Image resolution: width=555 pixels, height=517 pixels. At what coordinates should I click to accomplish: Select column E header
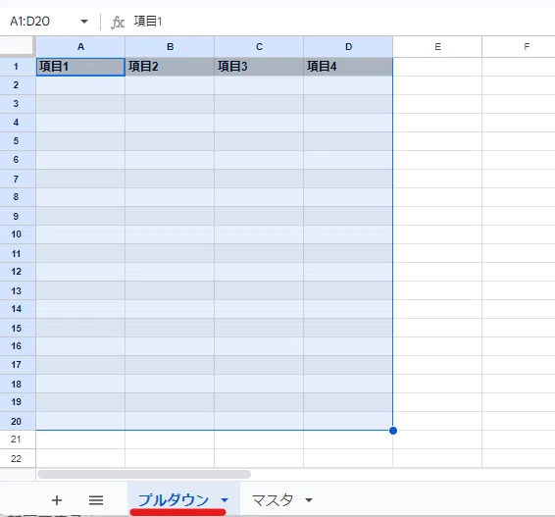tap(437, 47)
